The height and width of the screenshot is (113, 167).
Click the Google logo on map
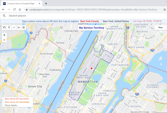point(7,111)
